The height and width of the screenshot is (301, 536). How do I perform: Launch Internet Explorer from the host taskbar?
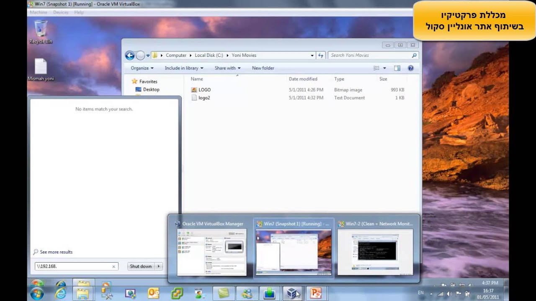click(x=61, y=293)
